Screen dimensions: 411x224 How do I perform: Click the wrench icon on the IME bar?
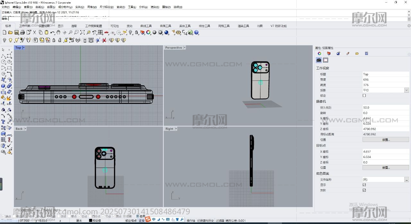pos(182,220)
